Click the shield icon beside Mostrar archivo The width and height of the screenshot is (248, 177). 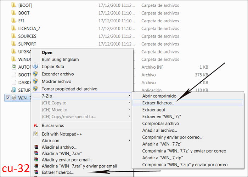[35, 81]
